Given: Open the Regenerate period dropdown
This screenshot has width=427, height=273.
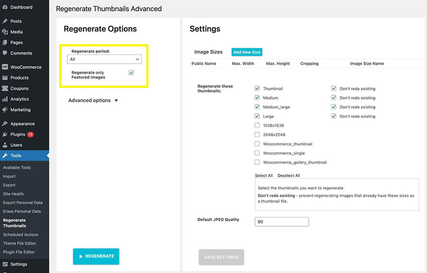Looking at the screenshot, I should click(104, 59).
